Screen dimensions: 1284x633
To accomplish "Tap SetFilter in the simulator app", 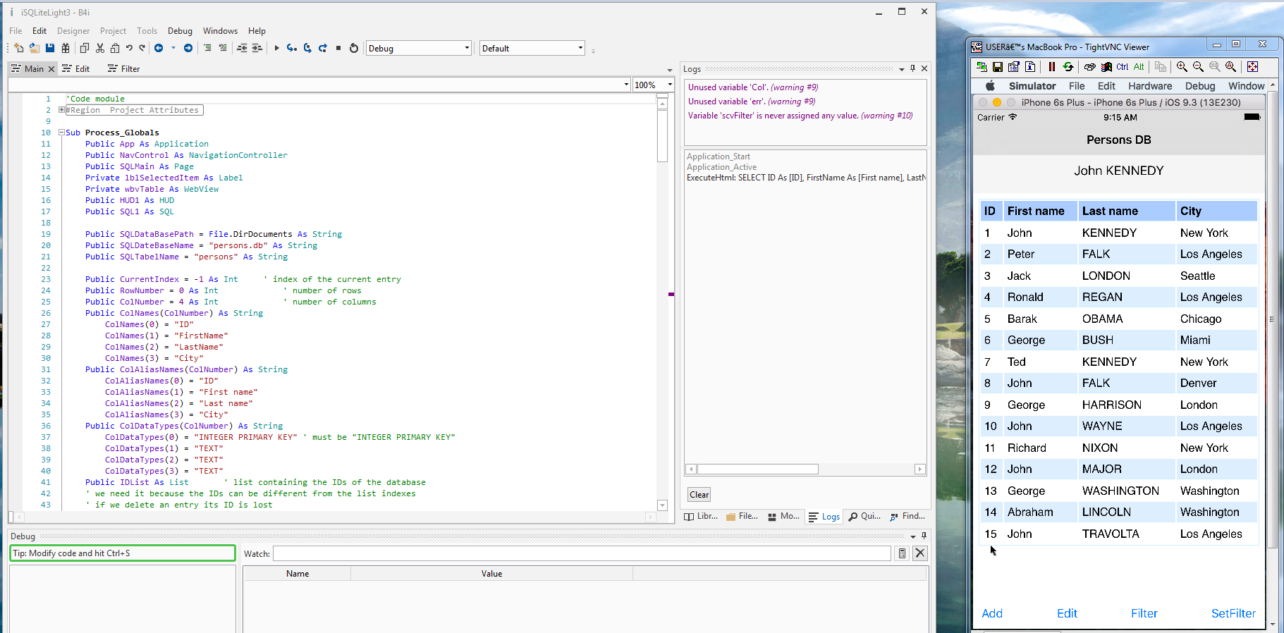I will (x=1233, y=613).
